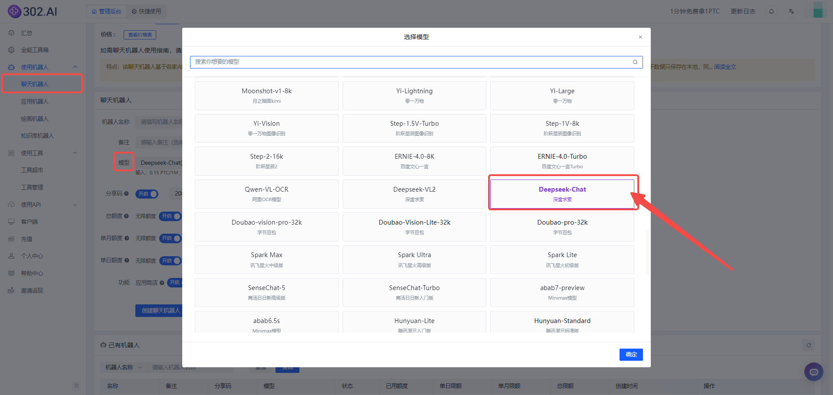This screenshot has height=395, width=833.
Task: Choose Step-2-16k model
Action: tap(266, 161)
